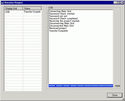This screenshot has height=101, width=125.
Task: Click the 'Password Check completed.' log line
Action: pos(64,19)
